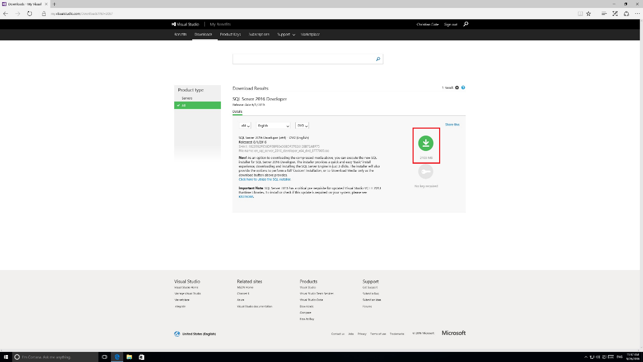Open Get Support footer link
The height and width of the screenshot is (362, 643).
point(369,288)
